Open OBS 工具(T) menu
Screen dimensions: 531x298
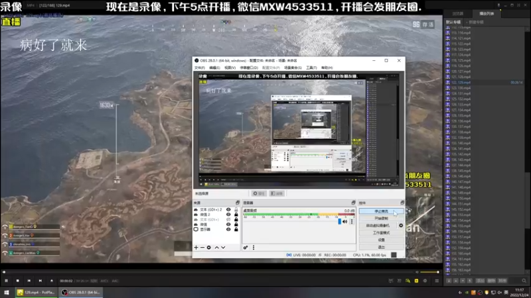(x=311, y=68)
